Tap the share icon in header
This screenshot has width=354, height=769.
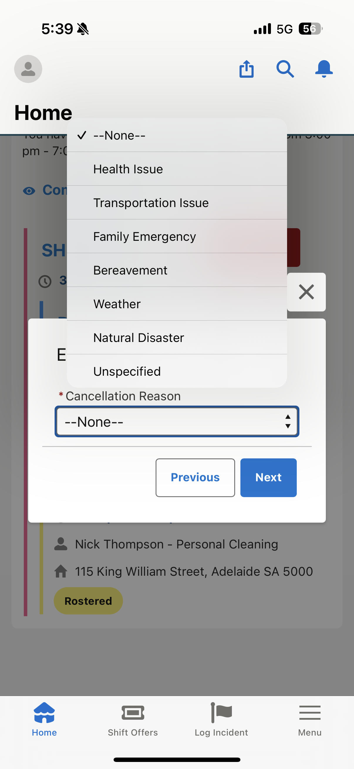(247, 69)
